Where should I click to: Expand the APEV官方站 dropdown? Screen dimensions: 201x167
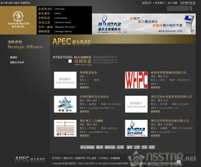[187, 3]
